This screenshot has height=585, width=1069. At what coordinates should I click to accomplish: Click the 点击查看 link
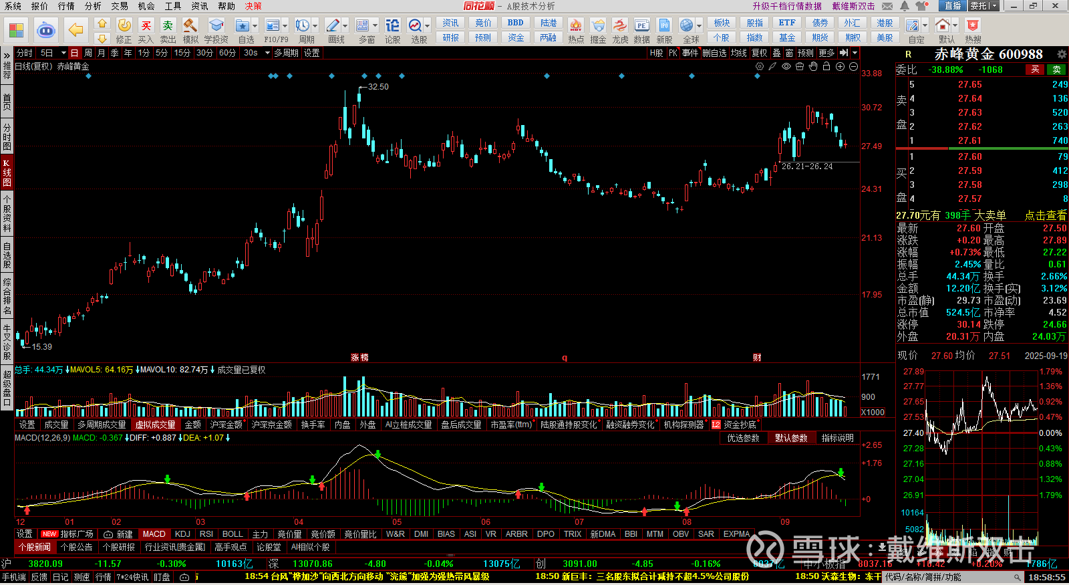1046,215
